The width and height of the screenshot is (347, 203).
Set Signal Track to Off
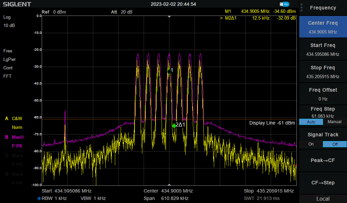(x=334, y=144)
